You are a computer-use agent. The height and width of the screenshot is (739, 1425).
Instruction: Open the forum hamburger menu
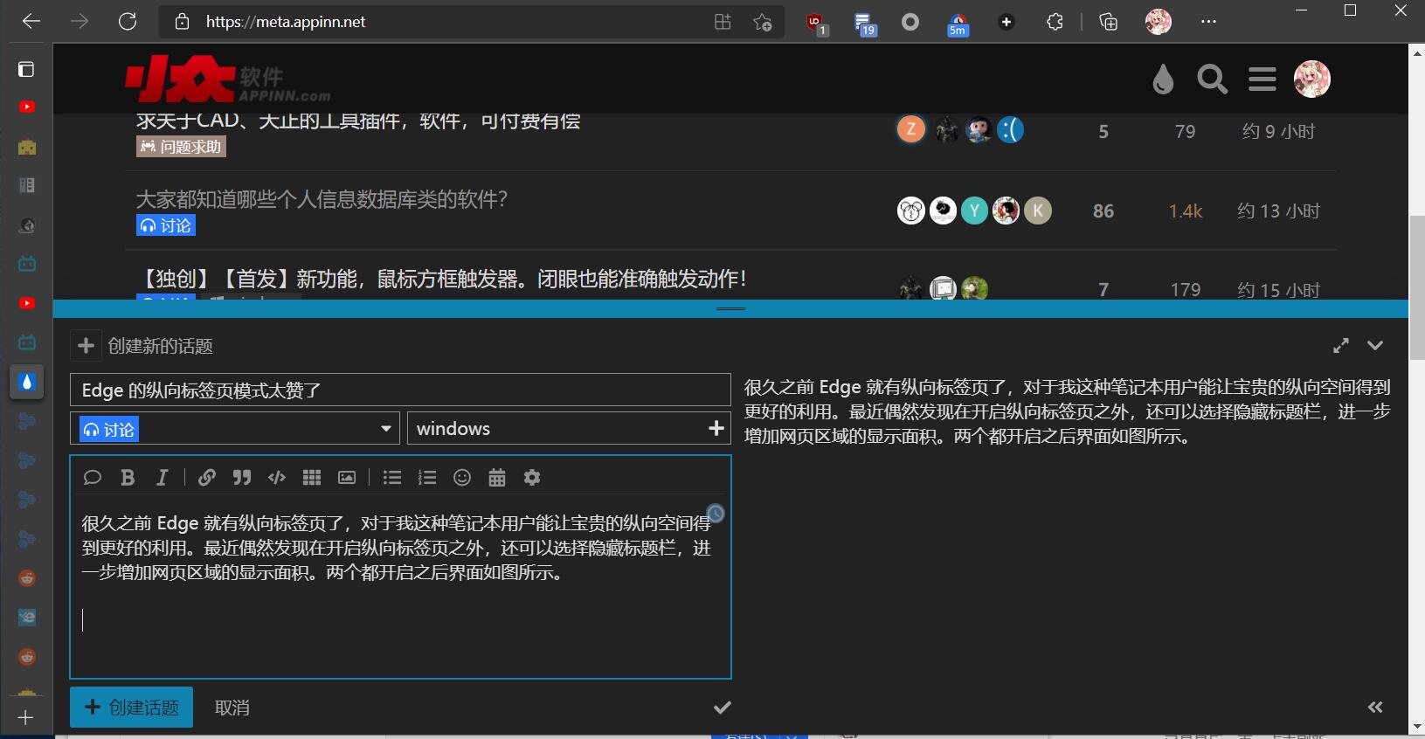1262,79
